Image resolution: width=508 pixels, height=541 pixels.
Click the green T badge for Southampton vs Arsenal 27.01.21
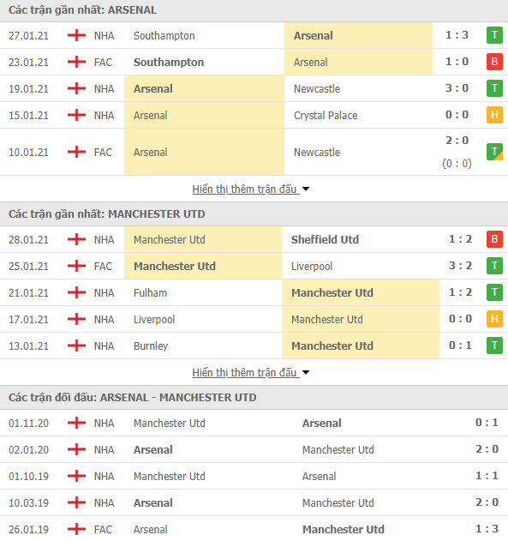(x=494, y=35)
